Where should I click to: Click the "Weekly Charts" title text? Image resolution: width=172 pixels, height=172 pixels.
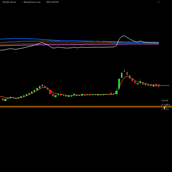[x=9, y=2]
